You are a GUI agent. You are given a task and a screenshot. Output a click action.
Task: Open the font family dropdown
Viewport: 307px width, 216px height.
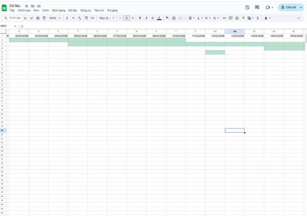pyautogui.click(x=107, y=18)
